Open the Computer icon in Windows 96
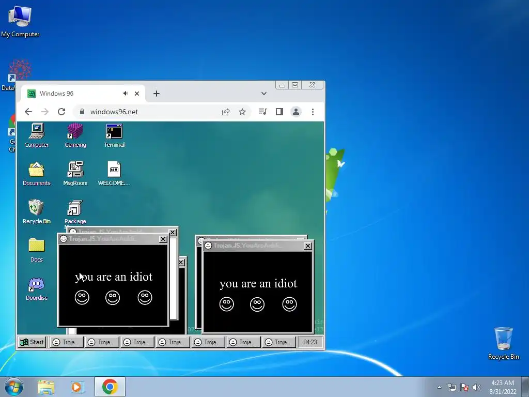 37,135
